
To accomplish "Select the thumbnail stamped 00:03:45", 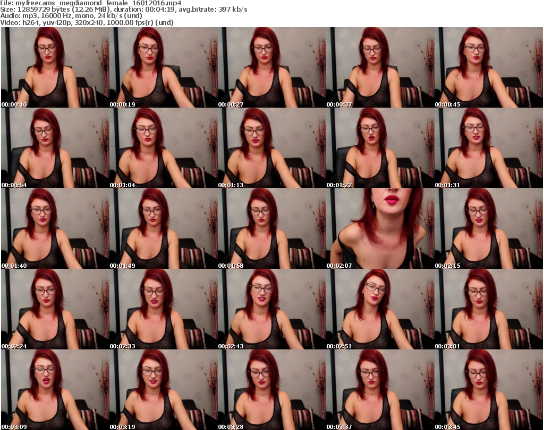I will (489, 390).
